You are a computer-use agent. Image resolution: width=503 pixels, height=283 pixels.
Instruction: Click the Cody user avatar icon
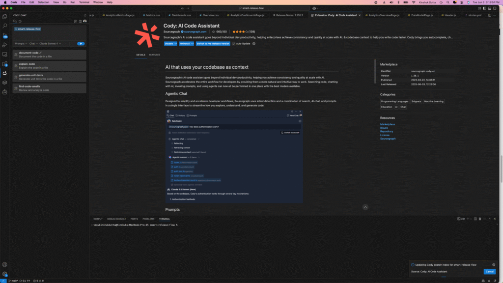click(x=85, y=21)
